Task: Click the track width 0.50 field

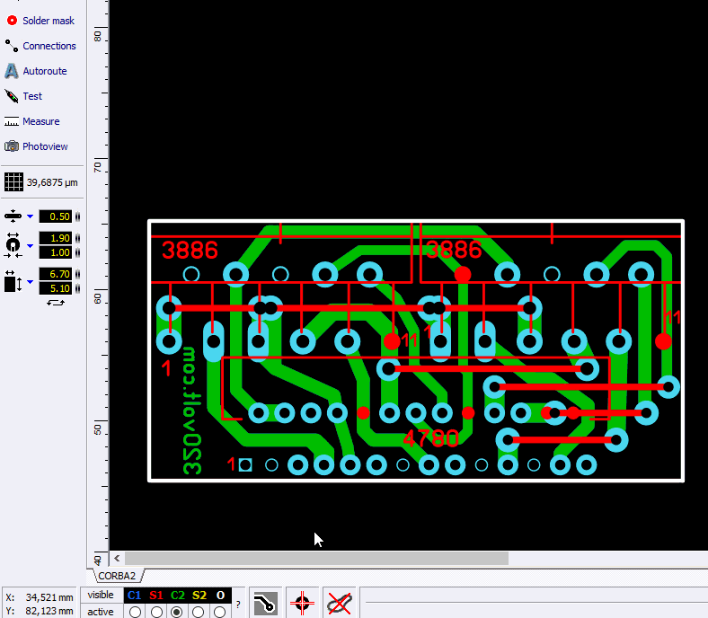Action: point(56,216)
